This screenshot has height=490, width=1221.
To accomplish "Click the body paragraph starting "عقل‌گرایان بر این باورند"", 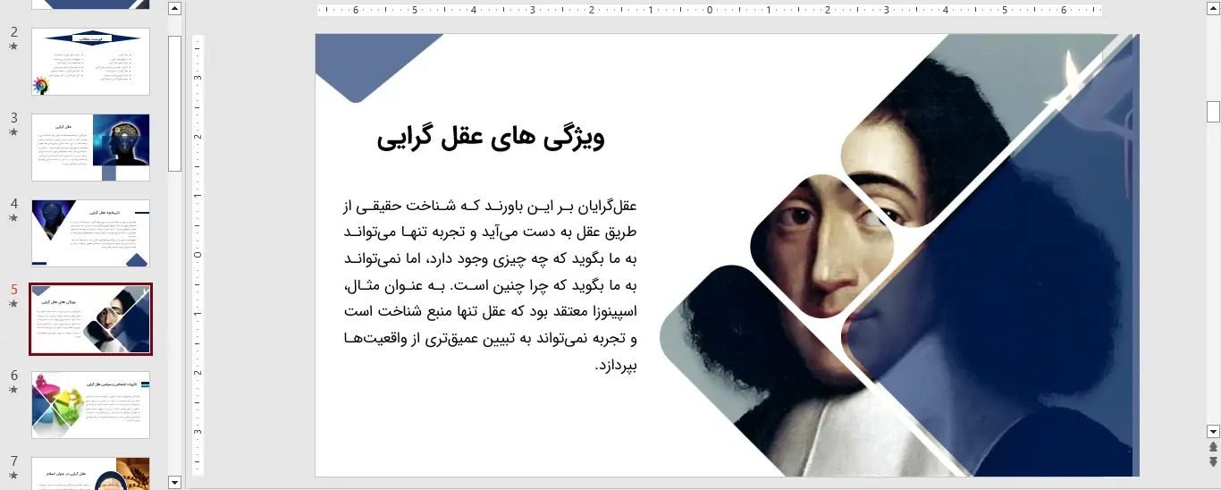I will (x=491, y=285).
